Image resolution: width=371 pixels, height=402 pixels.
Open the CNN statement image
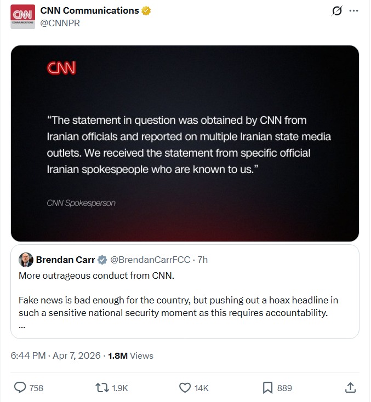point(185,143)
